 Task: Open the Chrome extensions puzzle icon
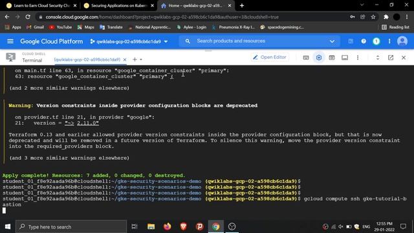[386, 17]
